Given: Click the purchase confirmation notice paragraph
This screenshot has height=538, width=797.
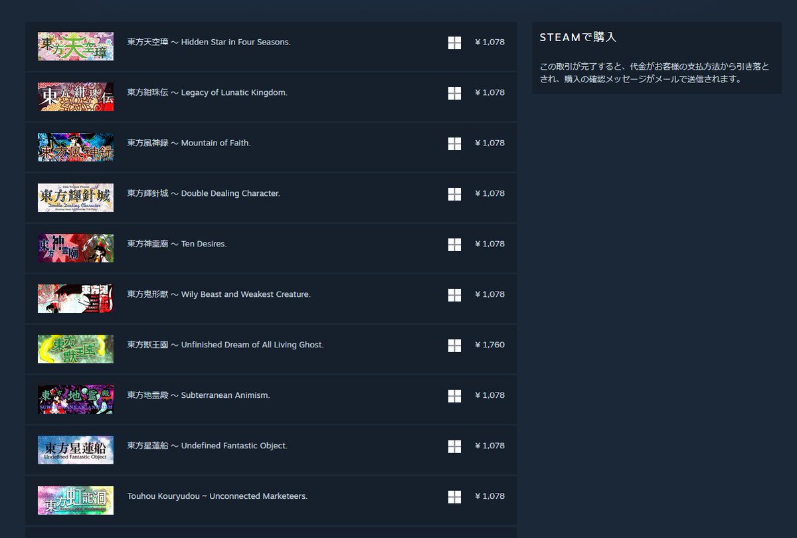Looking at the screenshot, I should pyautogui.click(x=654, y=73).
